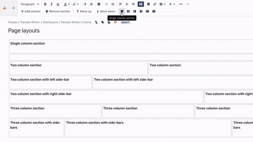Open the insert table dropdown

(162, 4)
